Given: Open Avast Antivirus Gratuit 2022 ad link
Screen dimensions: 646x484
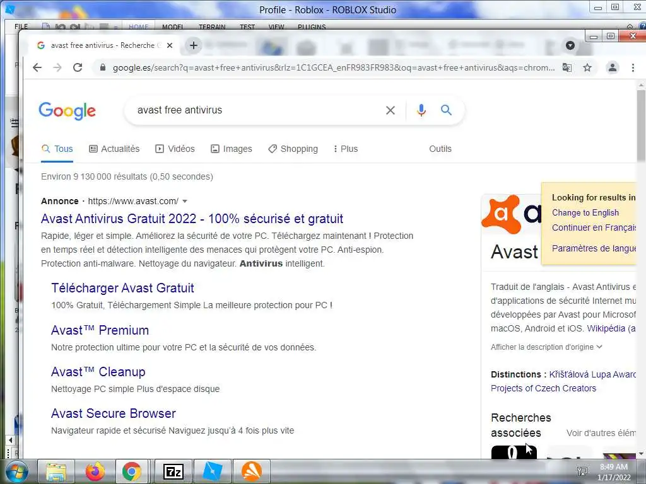Looking at the screenshot, I should (x=192, y=219).
